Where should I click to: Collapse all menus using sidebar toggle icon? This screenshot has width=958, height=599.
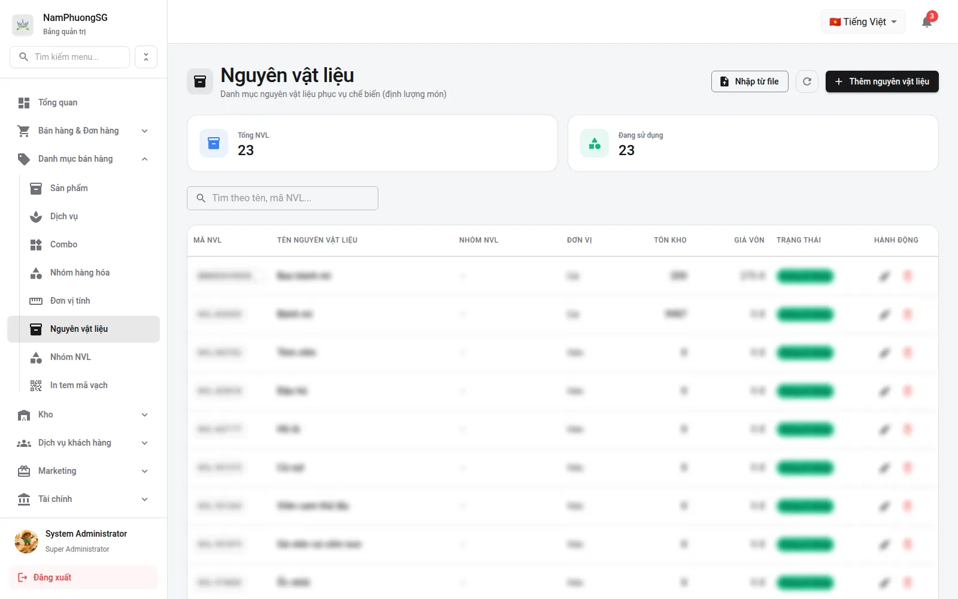146,57
